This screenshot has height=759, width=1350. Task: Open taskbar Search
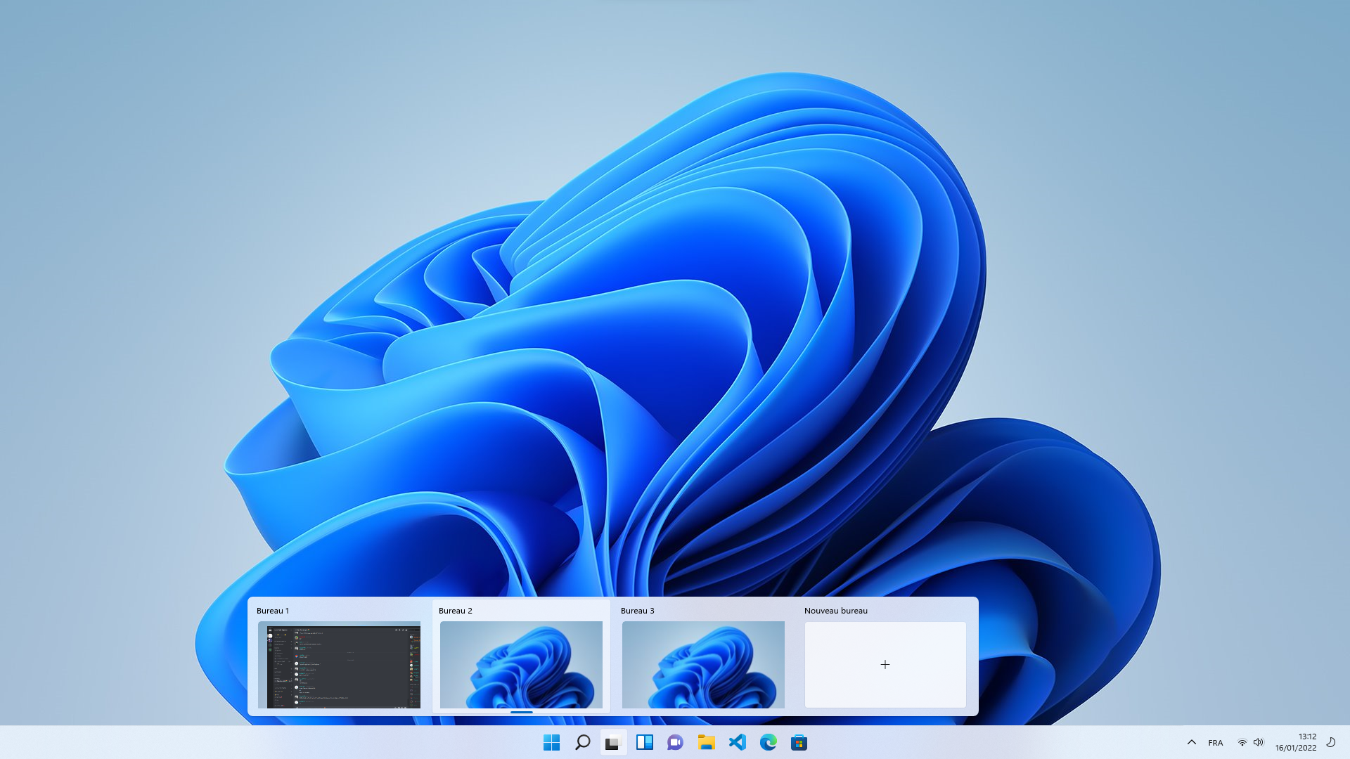point(582,742)
